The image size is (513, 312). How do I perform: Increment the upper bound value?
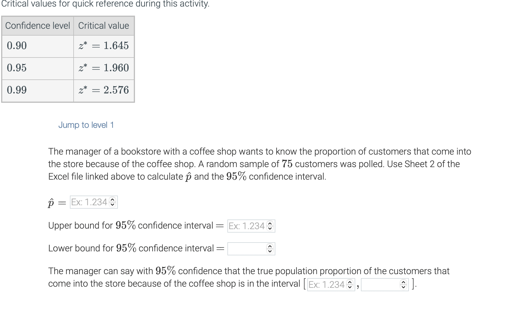pos(269,224)
